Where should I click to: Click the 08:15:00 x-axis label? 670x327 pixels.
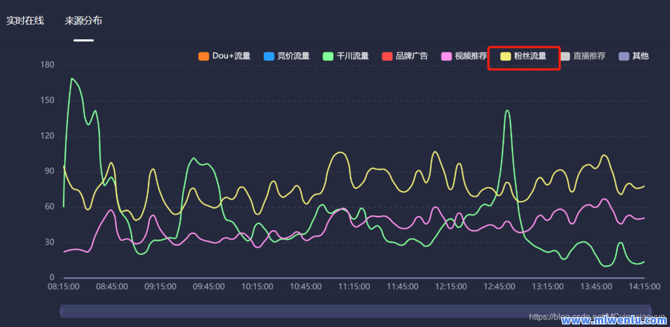63,286
